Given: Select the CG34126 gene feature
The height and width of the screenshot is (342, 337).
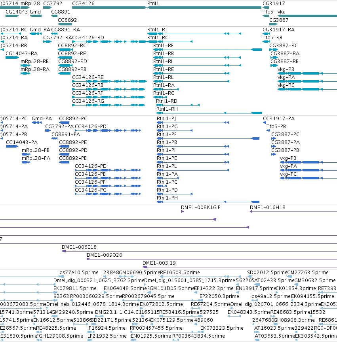Looking at the screenshot, I should coord(109,8).
